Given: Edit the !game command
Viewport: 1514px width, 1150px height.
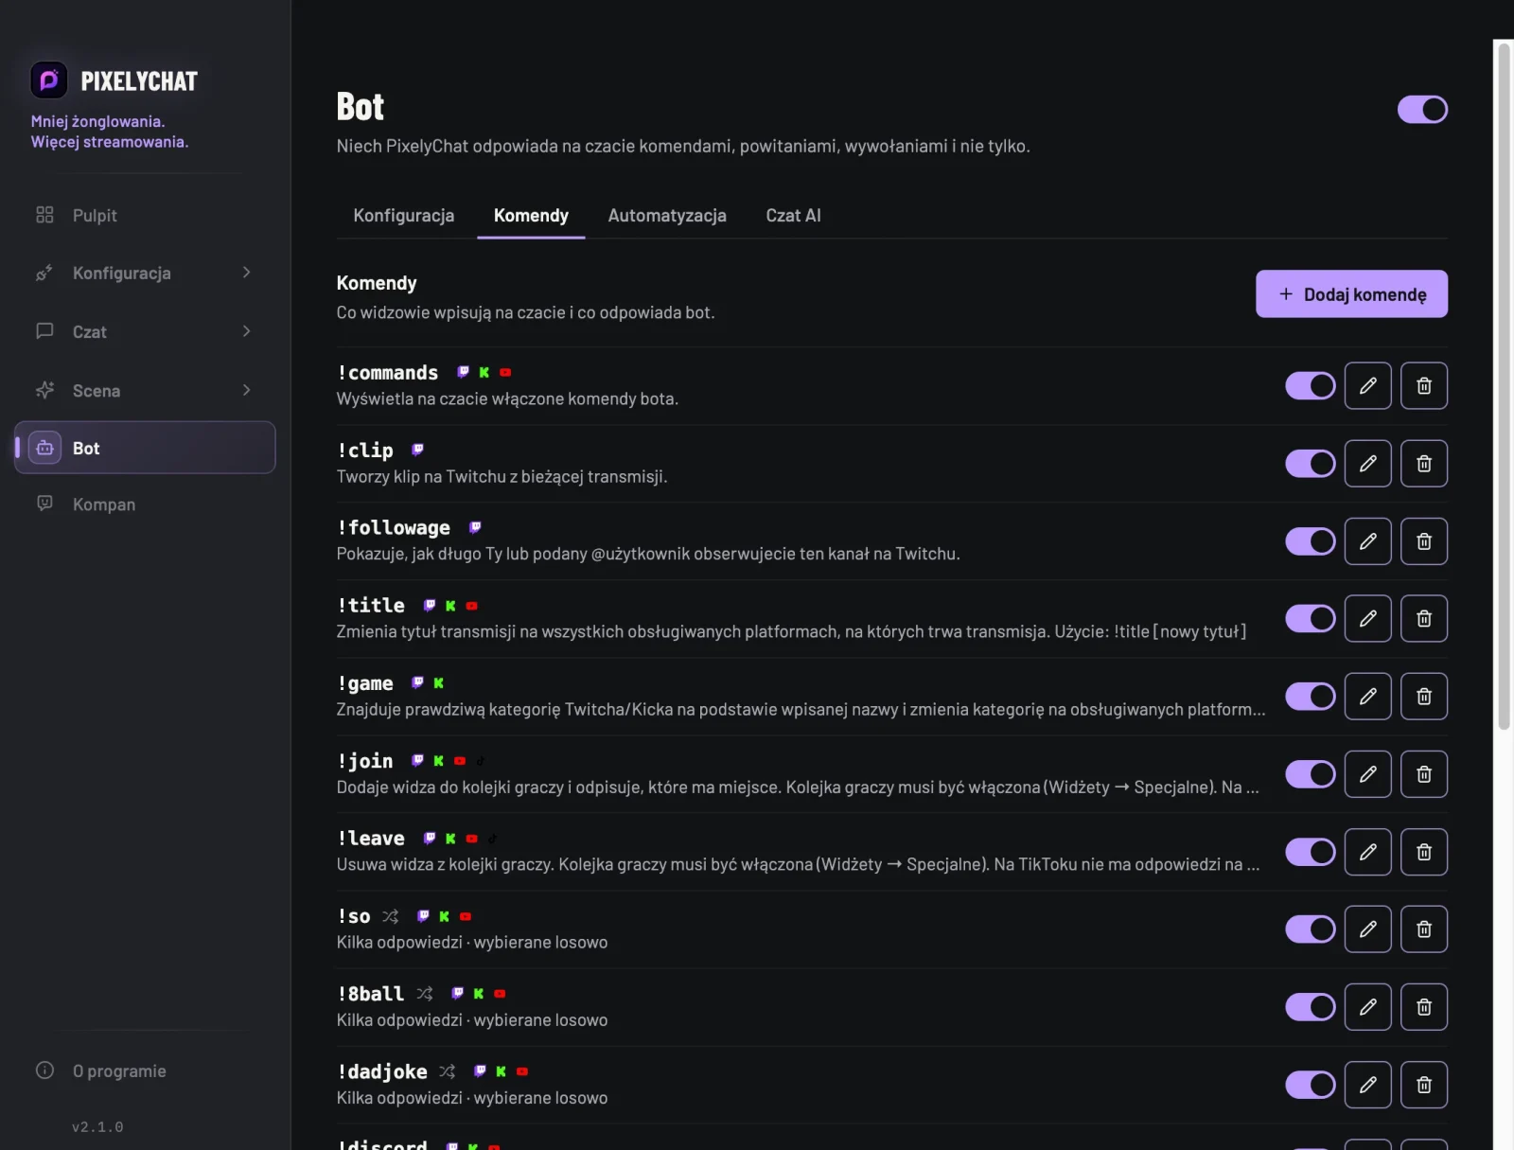Looking at the screenshot, I should [1367, 697].
